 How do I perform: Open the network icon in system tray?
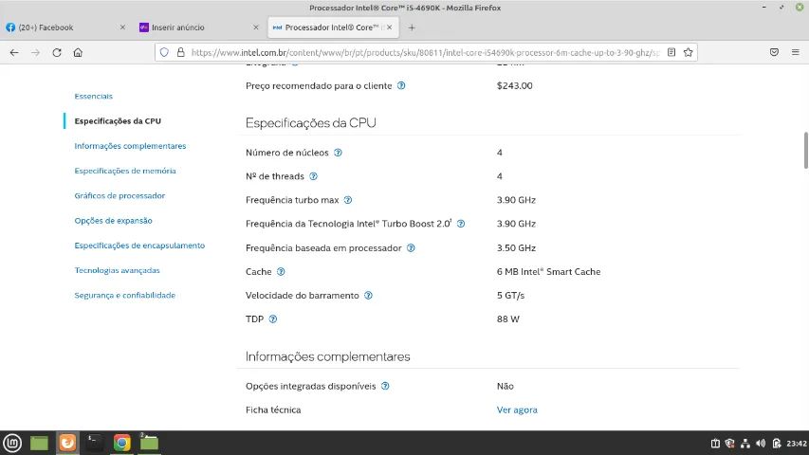745,443
